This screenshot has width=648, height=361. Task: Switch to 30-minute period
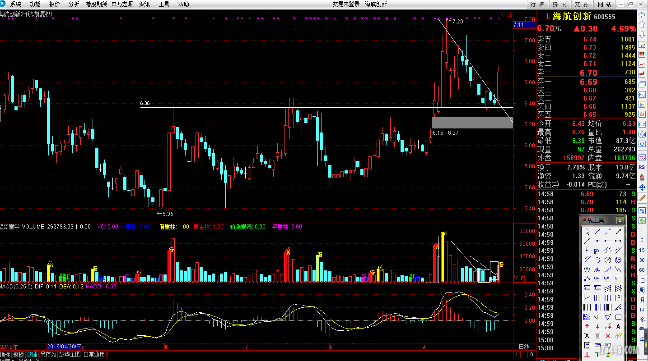coord(642,260)
